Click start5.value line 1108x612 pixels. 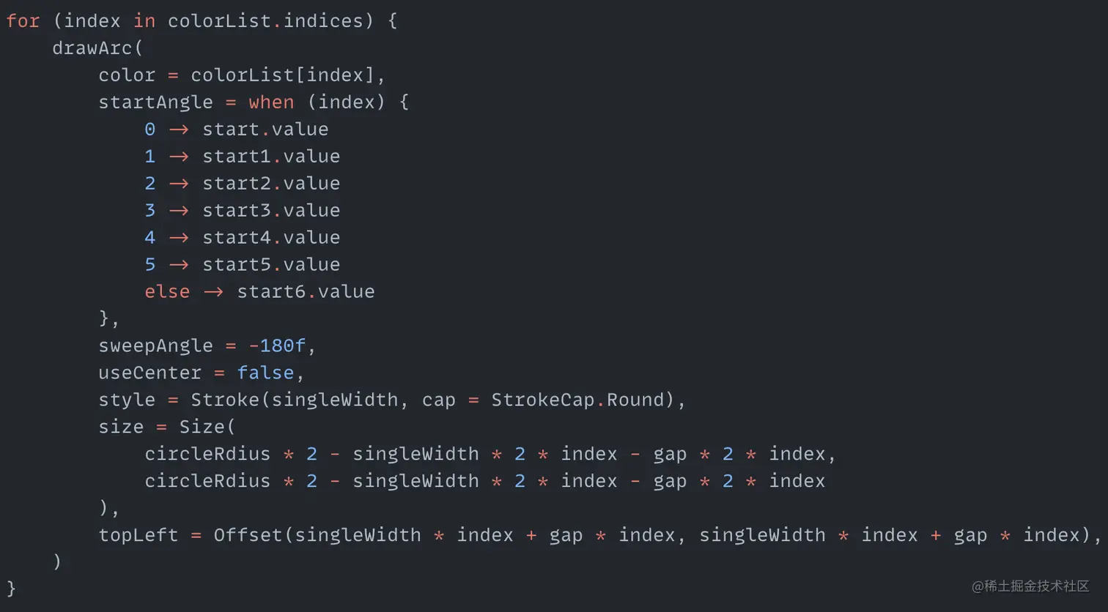(242, 265)
